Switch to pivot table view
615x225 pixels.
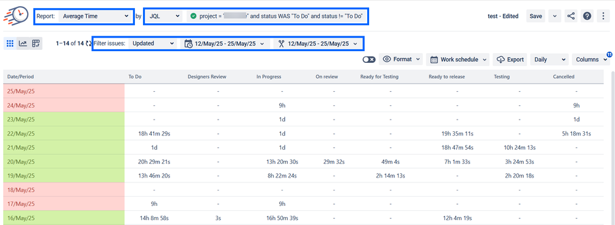pyautogui.click(x=36, y=44)
